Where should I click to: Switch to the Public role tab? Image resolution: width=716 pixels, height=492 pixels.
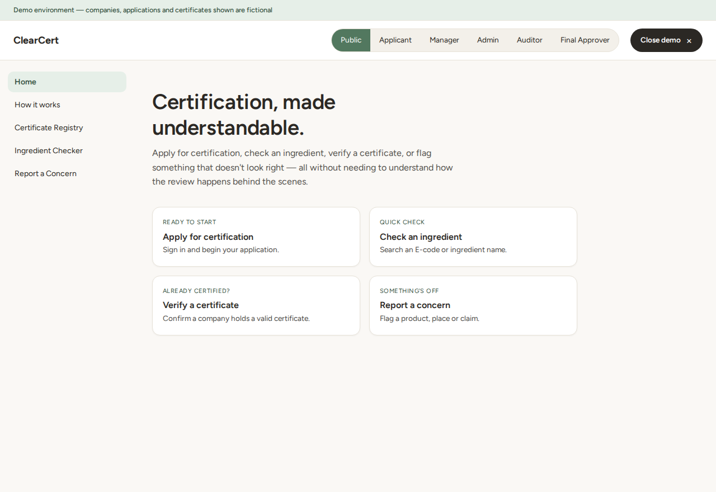point(351,40)
